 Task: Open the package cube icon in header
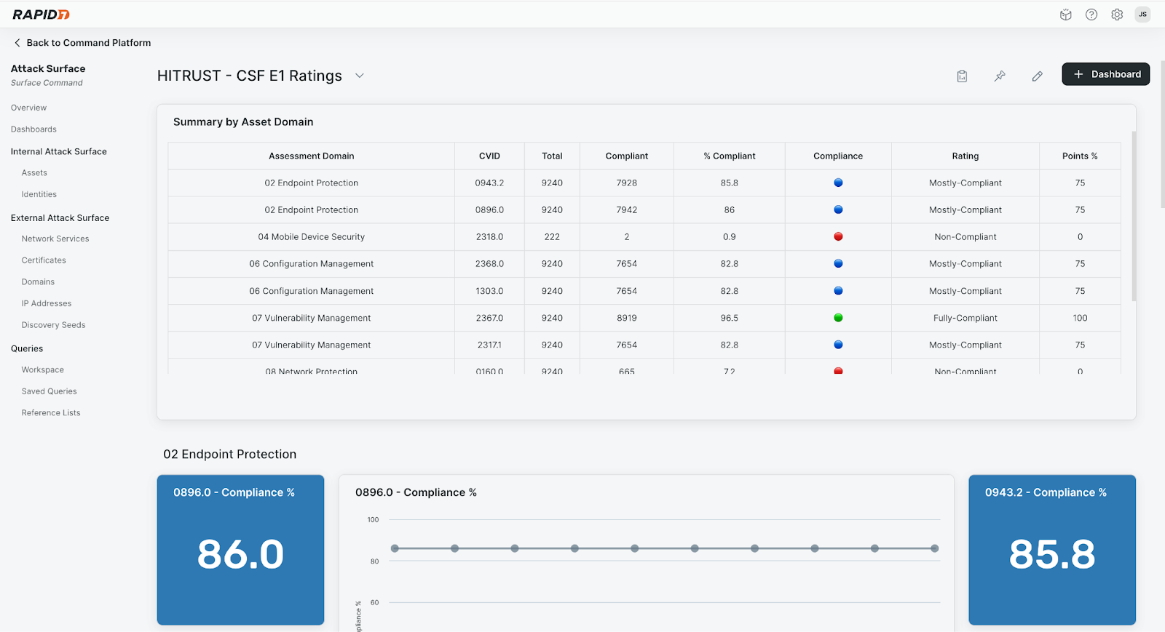(x=1065, y=15)
